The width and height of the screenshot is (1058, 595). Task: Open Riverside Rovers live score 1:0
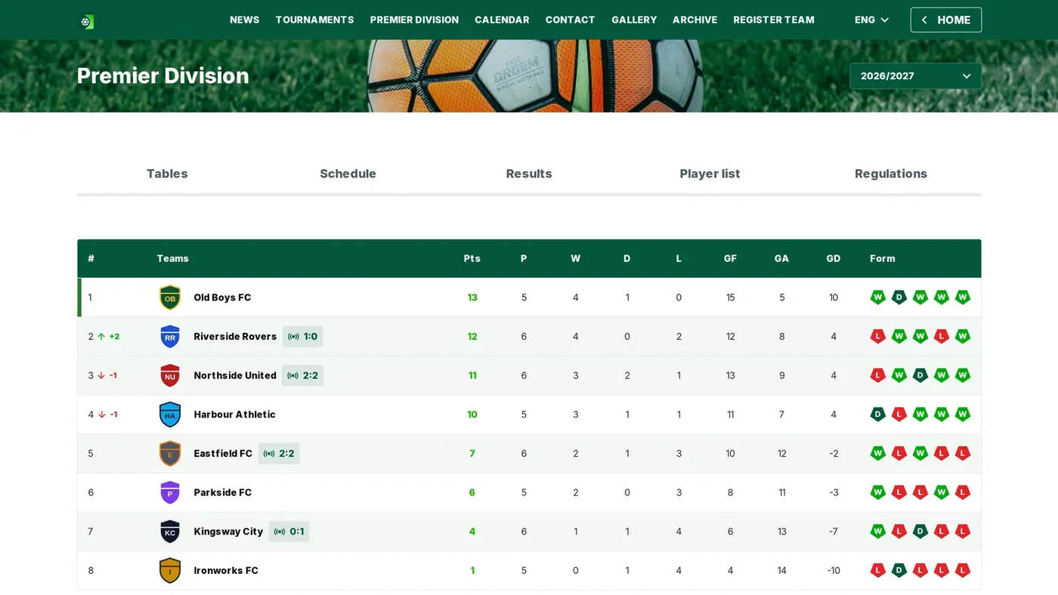point(302,337)
